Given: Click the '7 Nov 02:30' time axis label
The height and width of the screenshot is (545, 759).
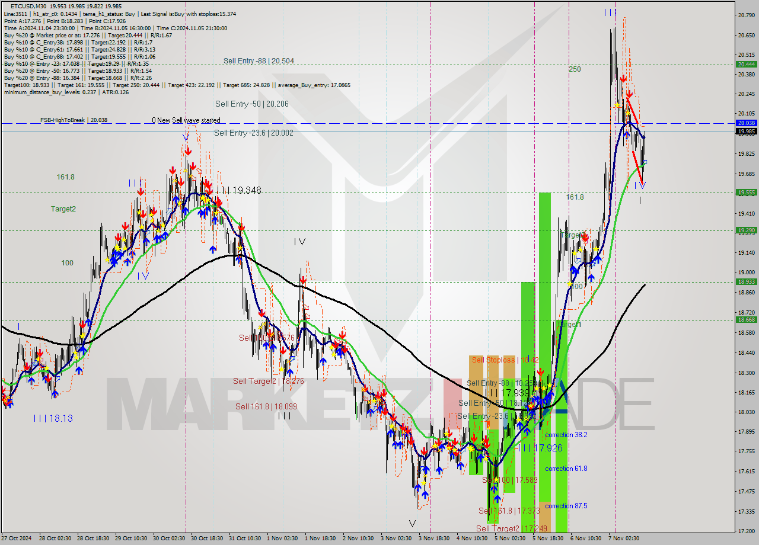Looking at the screenshot, I should (624, 538).
